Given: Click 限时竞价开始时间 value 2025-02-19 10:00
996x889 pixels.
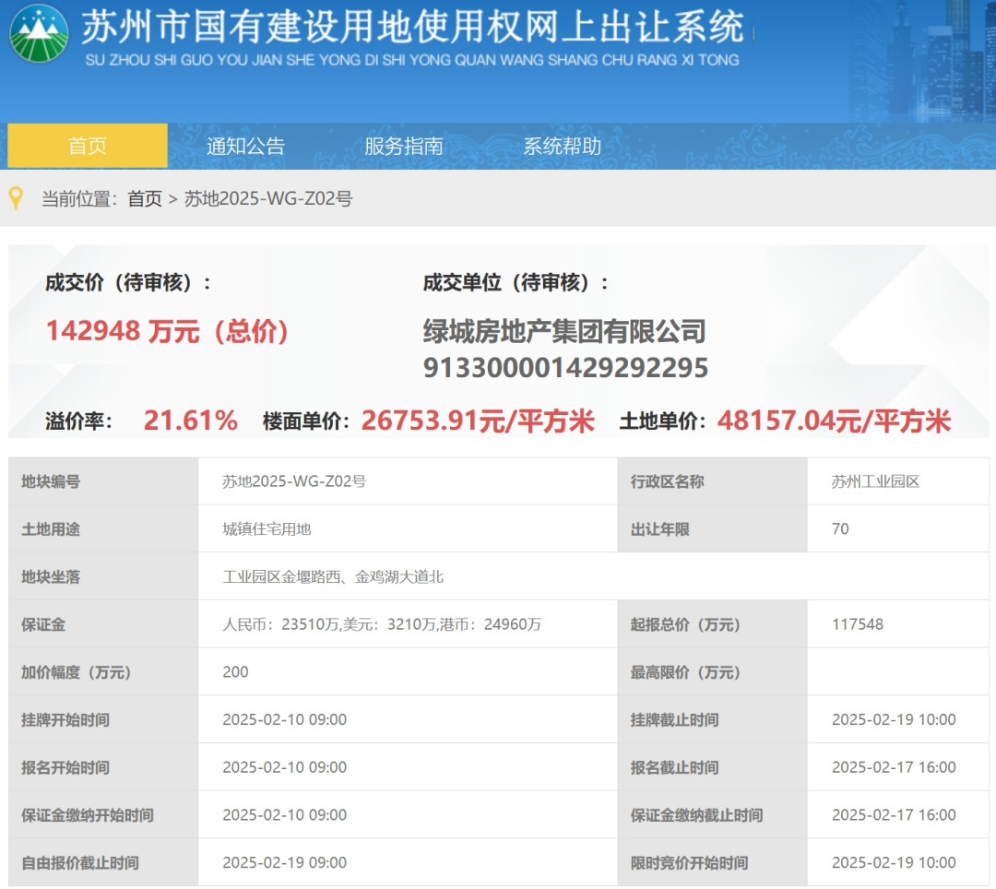Looking at the screenshot, I should pyautogui.click(x=894, y=862).
